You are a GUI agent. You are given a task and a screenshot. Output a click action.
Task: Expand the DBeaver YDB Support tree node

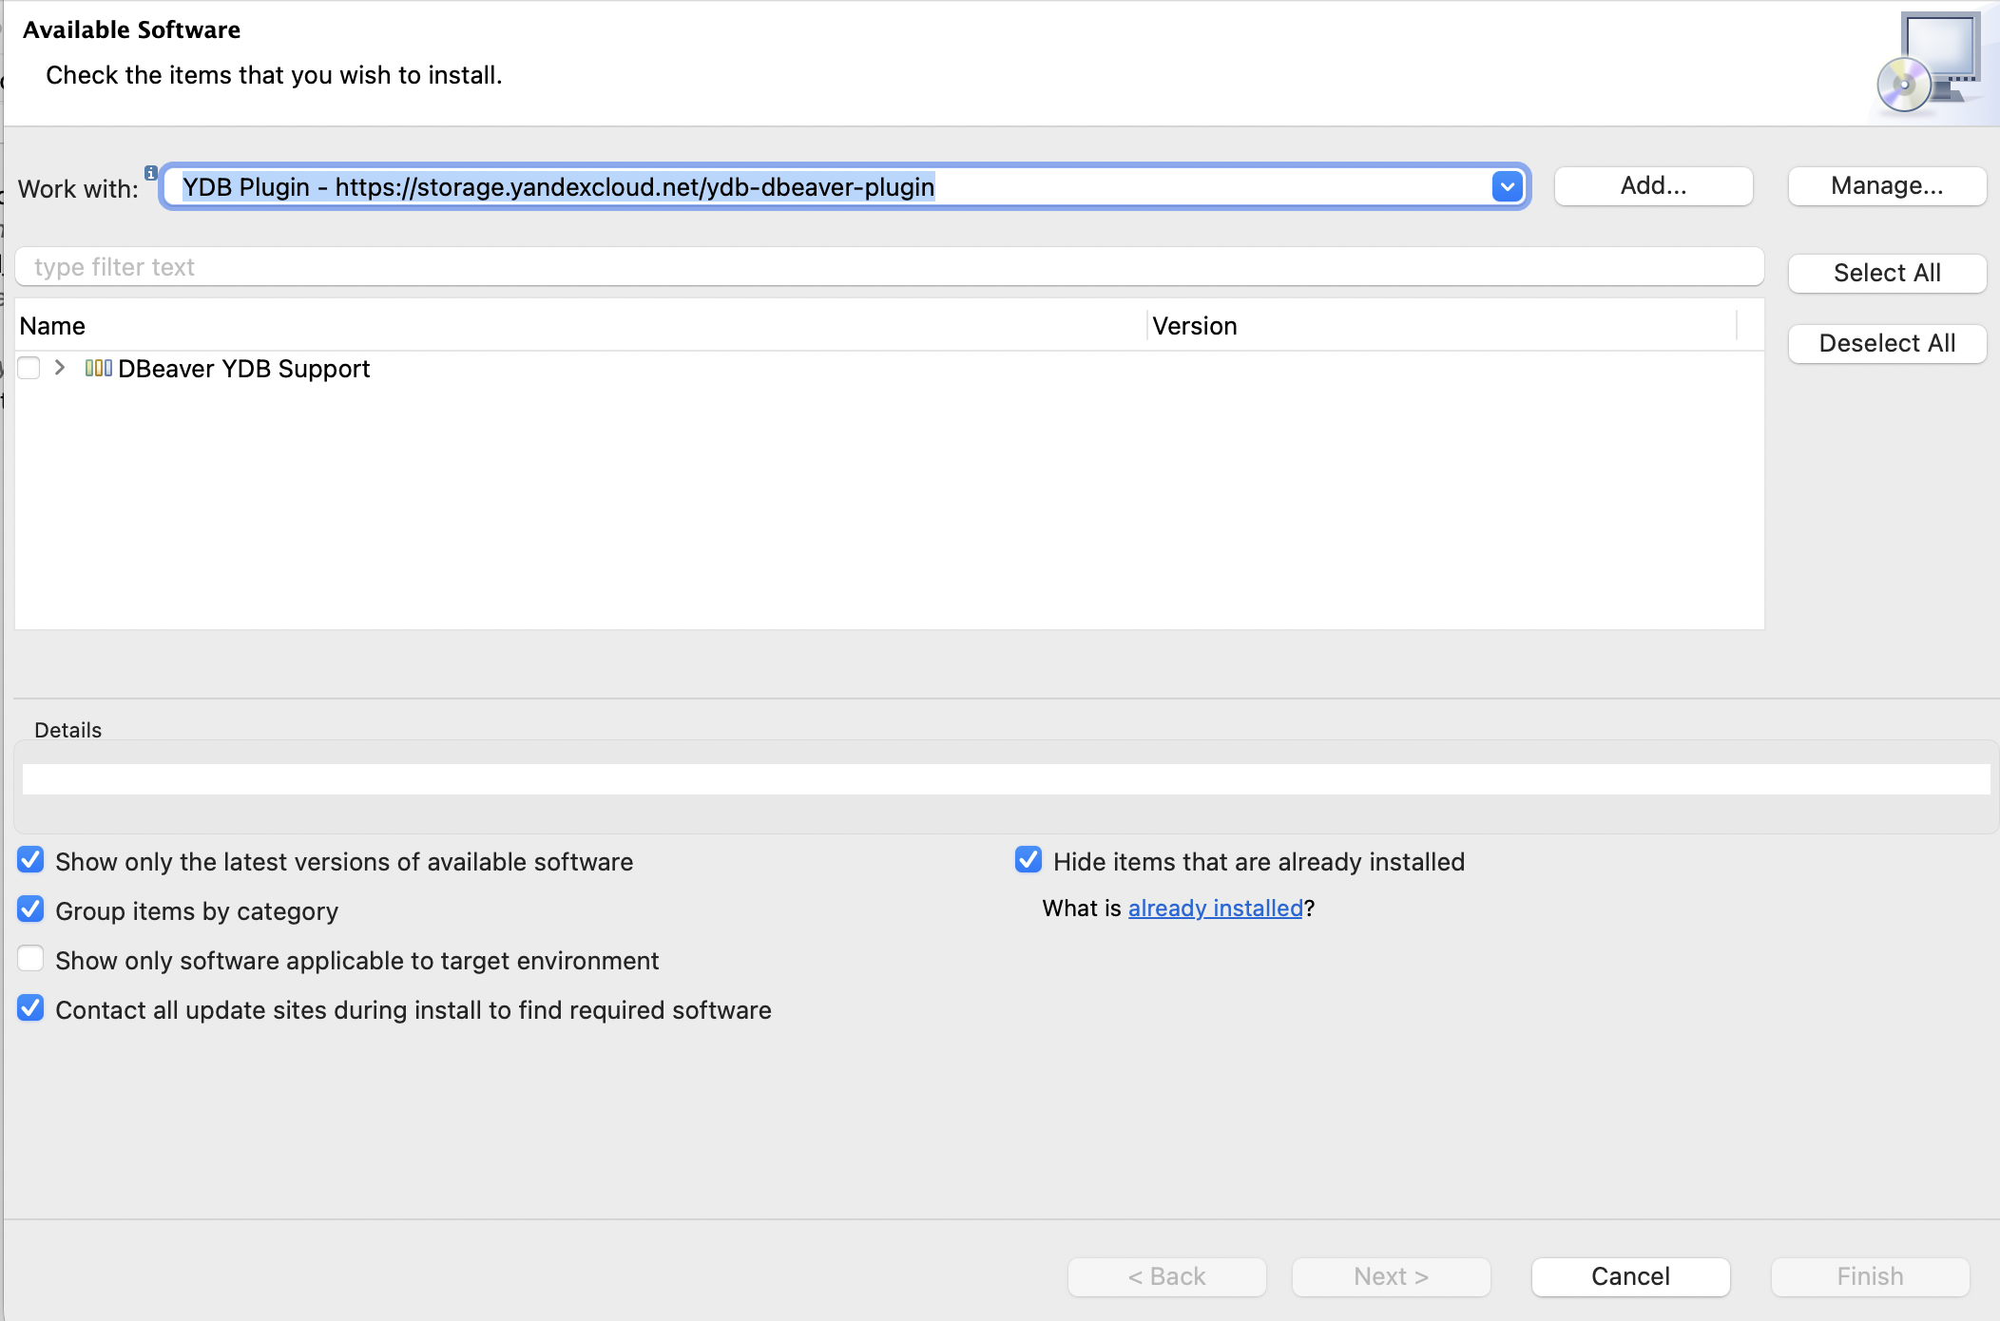click(x=60, y=368)
